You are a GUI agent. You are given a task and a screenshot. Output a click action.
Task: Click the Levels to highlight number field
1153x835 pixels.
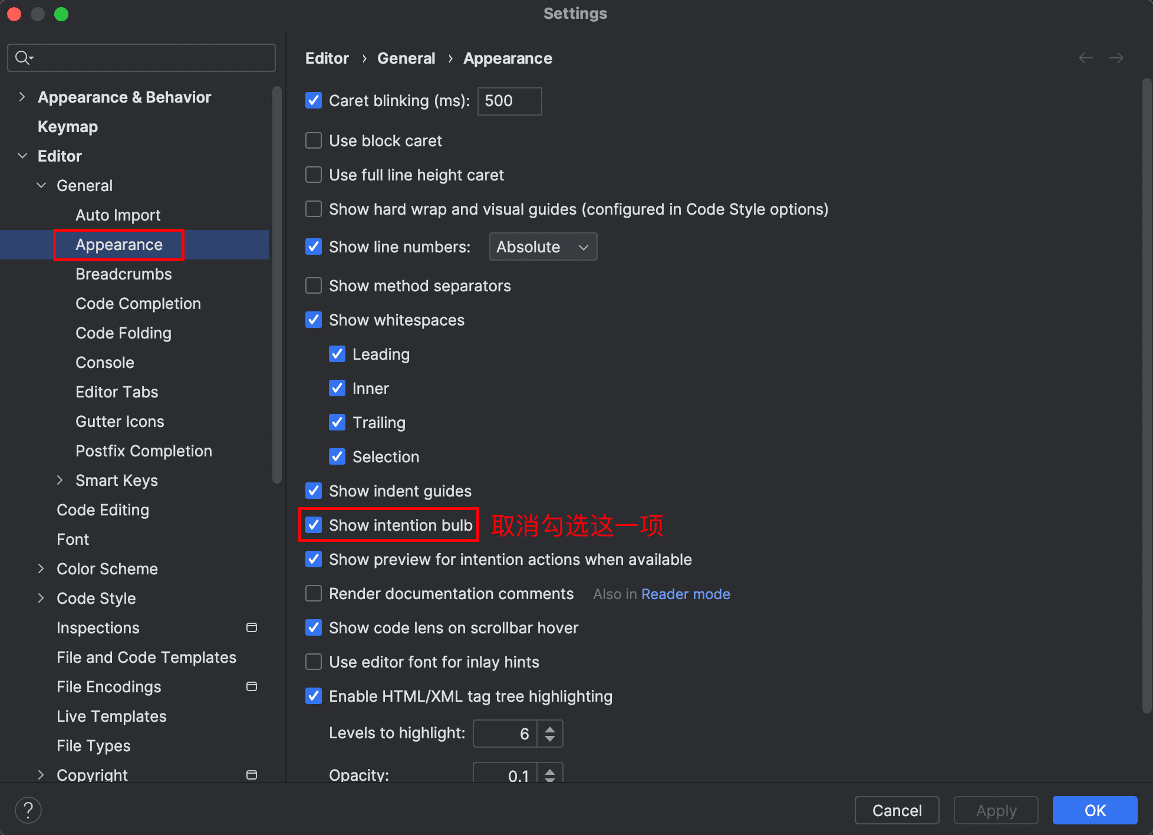click(505, 734)
